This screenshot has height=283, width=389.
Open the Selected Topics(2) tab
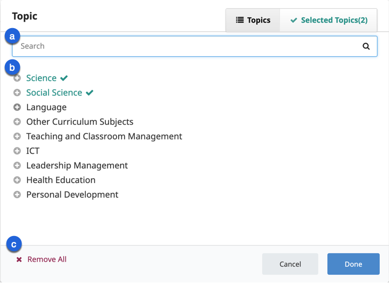[329, 21]
